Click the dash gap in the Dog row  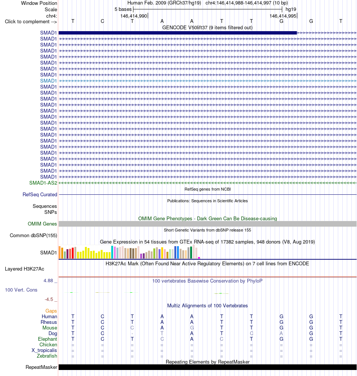(132, 334)
